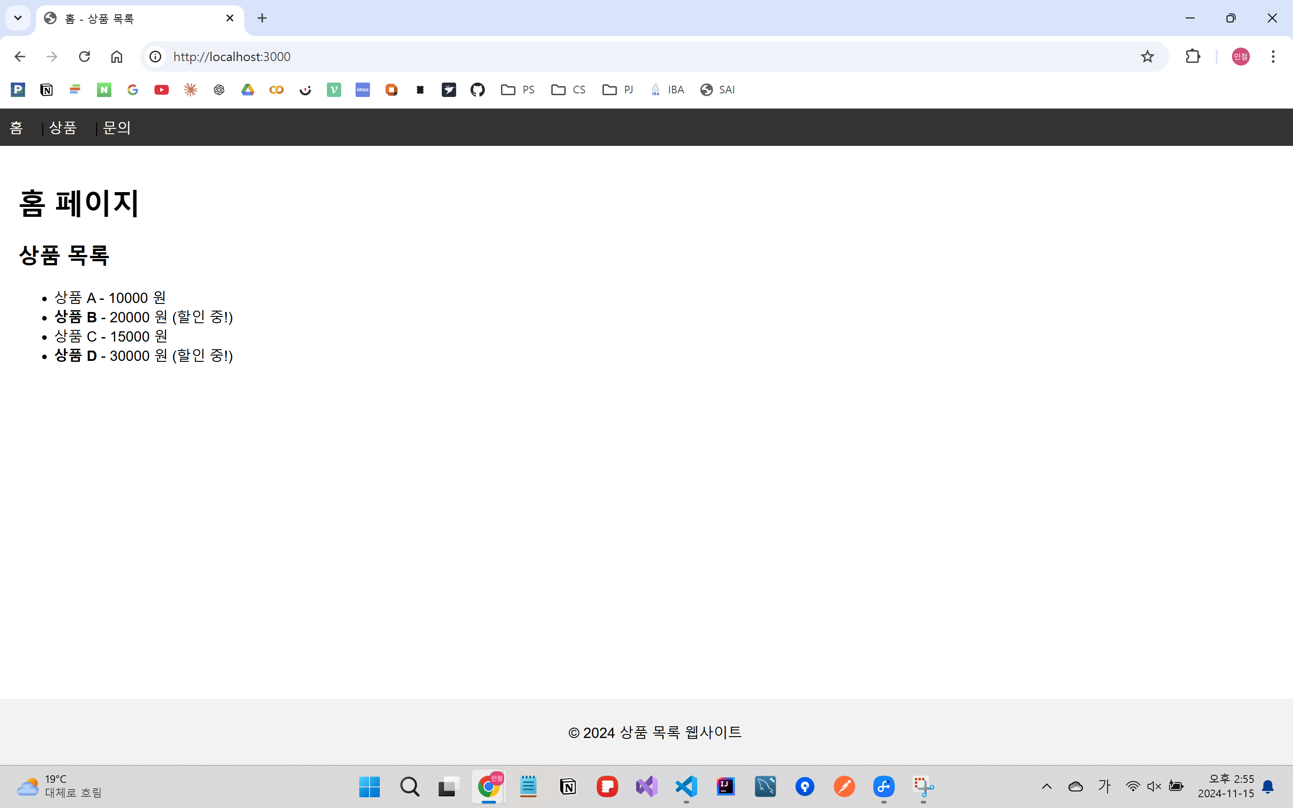Open the YouTube bookmark icon
This screenshot has width=1293, height=808.
tap(161, 90)
